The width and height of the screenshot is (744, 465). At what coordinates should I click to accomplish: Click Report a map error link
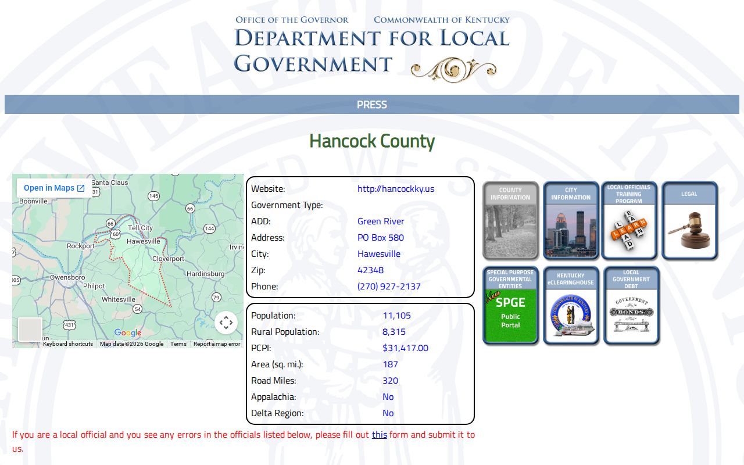[217, 344]
